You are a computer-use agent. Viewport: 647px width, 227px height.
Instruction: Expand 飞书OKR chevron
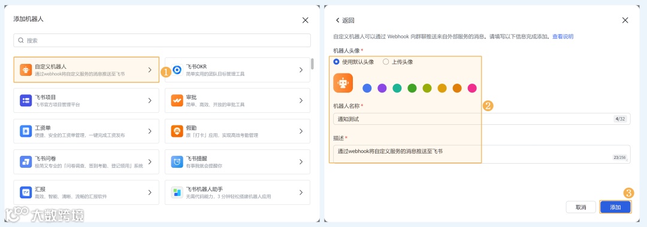tap(301, 70)
